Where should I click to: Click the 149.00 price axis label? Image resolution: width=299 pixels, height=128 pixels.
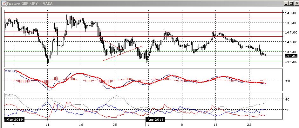[291, 13]
